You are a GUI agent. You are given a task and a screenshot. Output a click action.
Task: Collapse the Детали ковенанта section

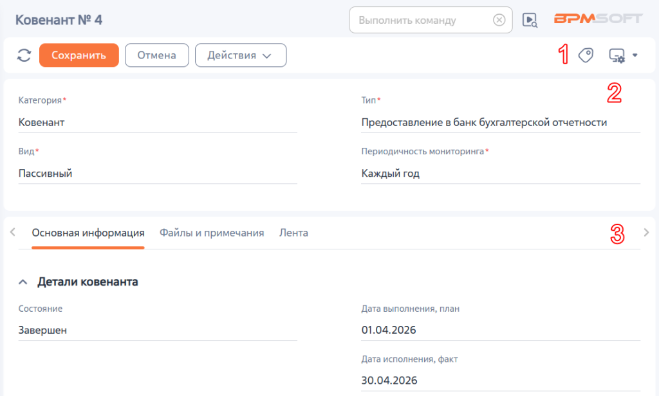23,282
